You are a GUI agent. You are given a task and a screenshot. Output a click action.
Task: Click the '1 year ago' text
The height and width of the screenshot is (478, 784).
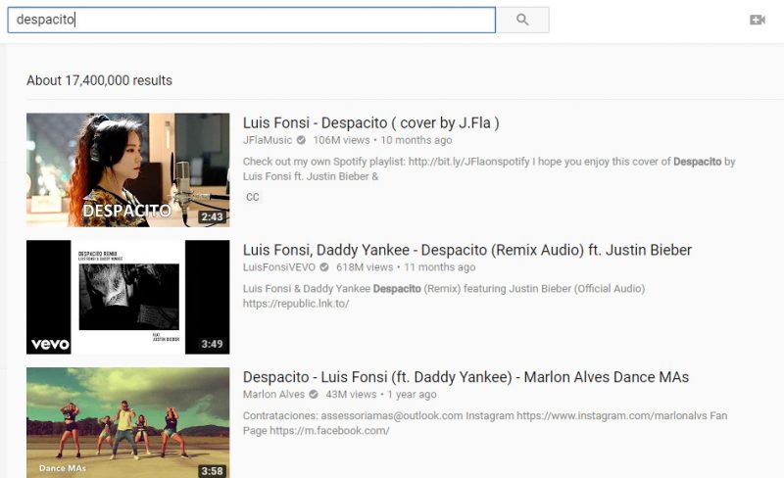[412, 394]
